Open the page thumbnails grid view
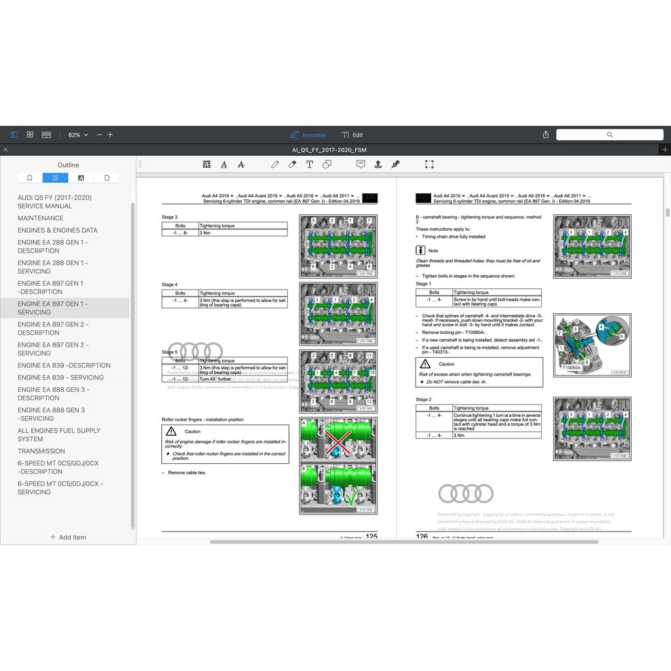This screenshot has width=671, height=671. 30,134
